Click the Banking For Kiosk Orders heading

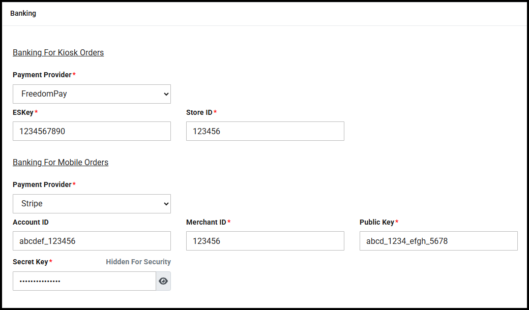pos(58,53)
